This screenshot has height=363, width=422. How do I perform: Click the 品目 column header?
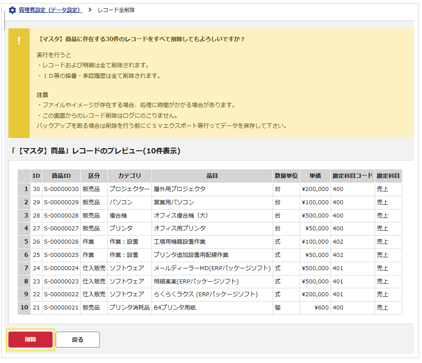[x=212, y=176]
